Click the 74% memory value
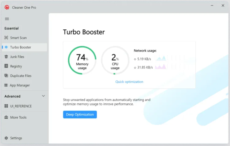The width and height of the screenshot is (230, 146). click(82, 57)
